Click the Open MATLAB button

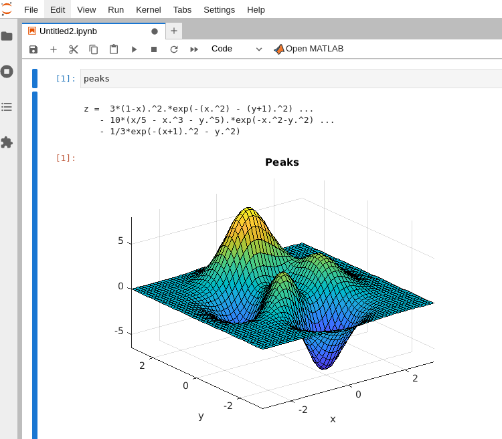(x=309, y=49)
